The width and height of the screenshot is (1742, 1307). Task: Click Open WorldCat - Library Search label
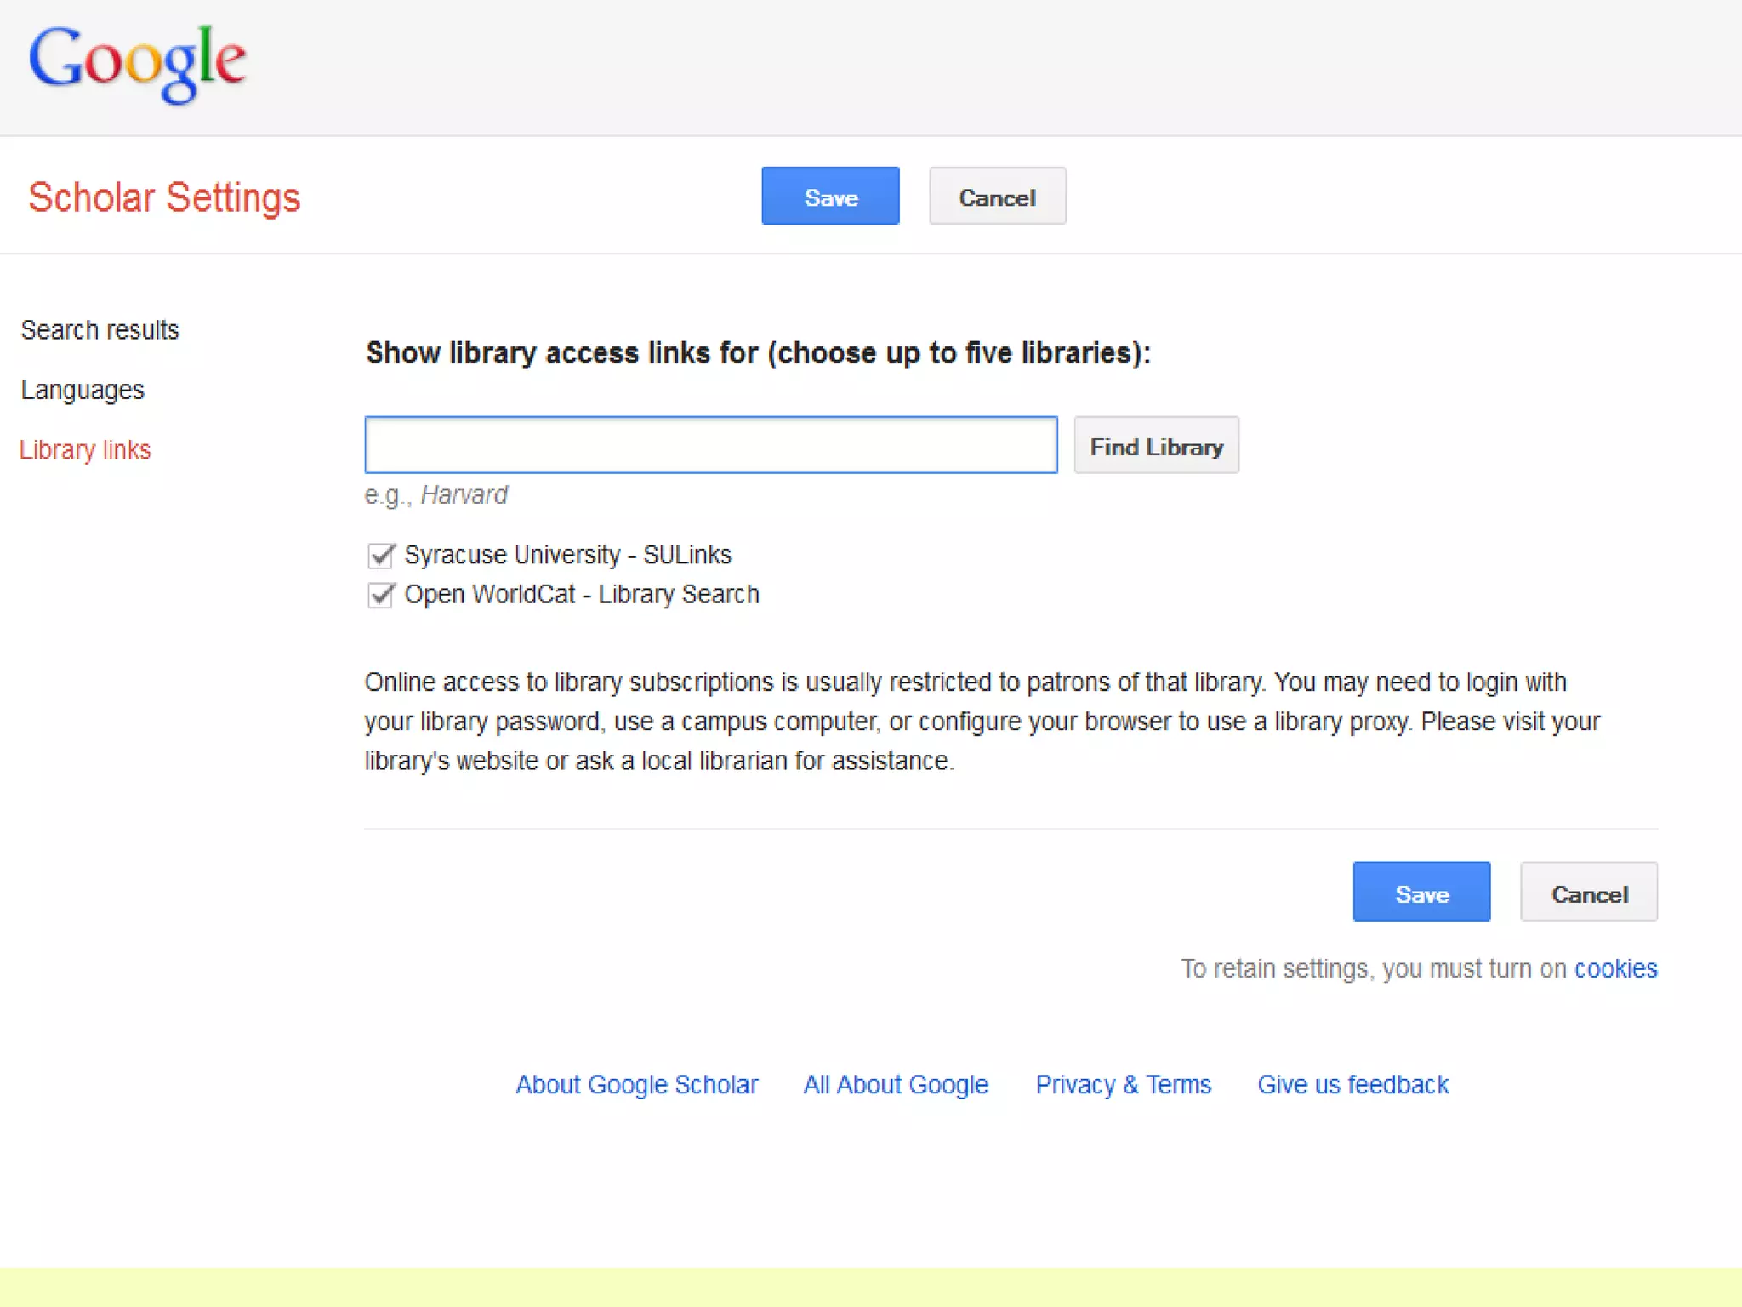coord(582,594)
